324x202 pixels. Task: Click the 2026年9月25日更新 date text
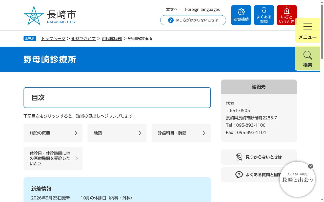pyautogui.click(x=50, y=198)
